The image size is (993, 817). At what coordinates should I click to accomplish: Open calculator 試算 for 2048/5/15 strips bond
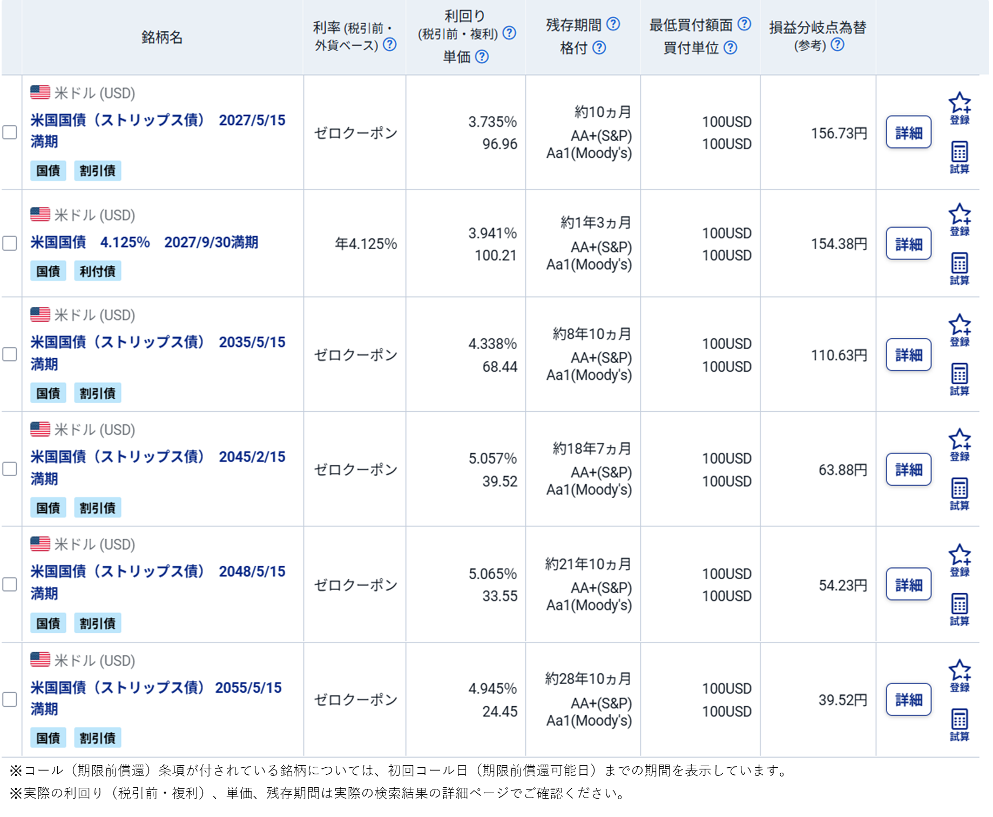960,610
